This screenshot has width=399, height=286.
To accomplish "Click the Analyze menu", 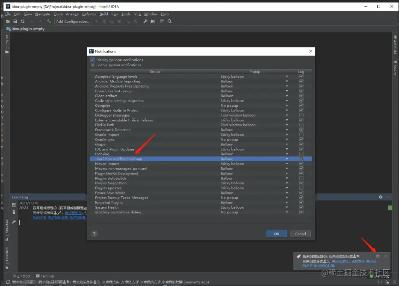I will [72, 14].
